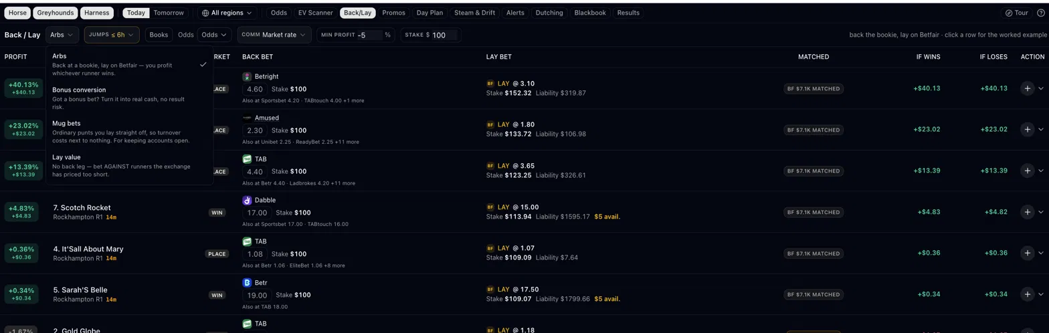Click the IF WINS column header
Image resolution: width=1049 pixels, height=333 pixels.
tap(928, 57)
